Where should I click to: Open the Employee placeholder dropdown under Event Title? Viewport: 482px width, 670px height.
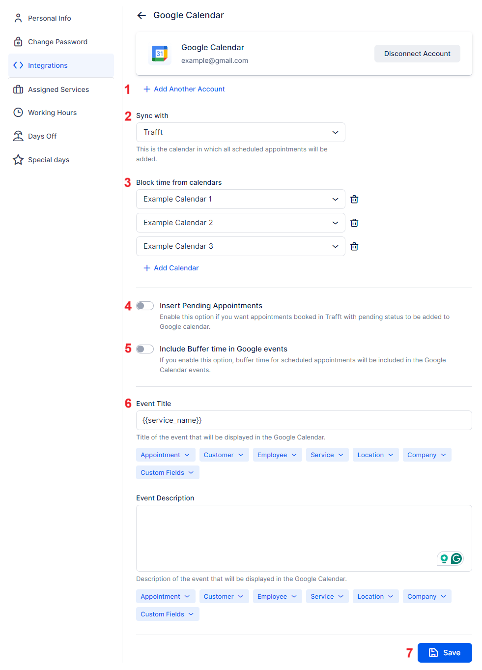277,455
